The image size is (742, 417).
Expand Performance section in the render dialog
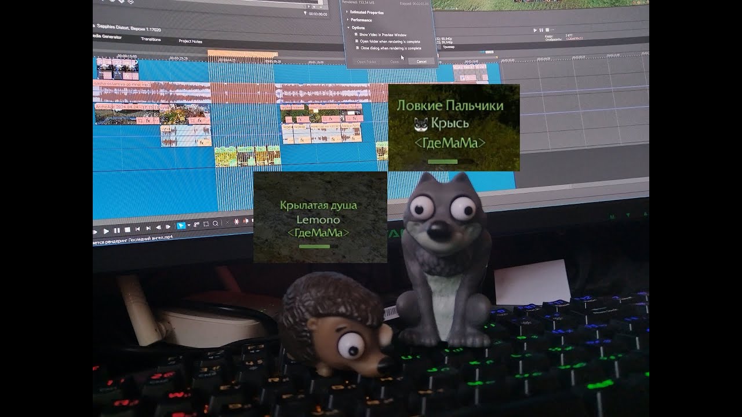click(x=348, y=20)
